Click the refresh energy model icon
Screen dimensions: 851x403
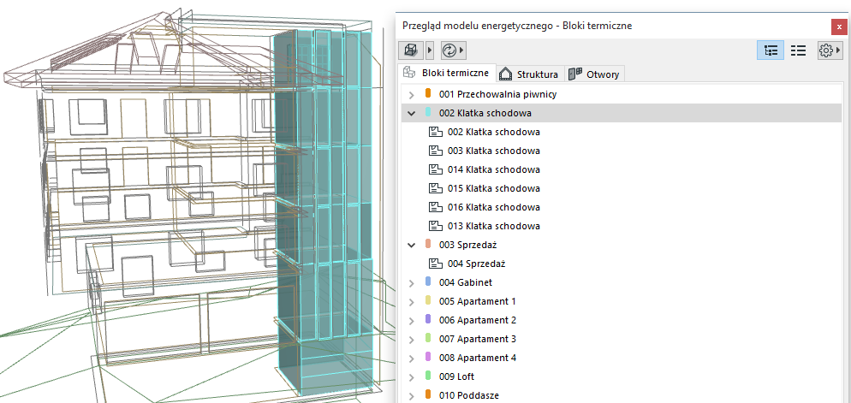449,50
